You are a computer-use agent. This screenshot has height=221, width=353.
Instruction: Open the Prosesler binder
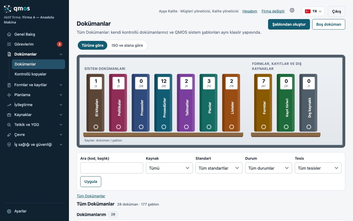coord(141,103)
